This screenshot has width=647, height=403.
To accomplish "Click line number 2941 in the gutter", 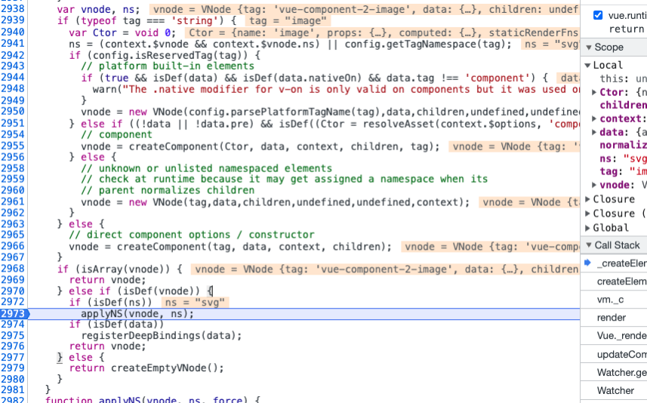I will tap(12, 43).
